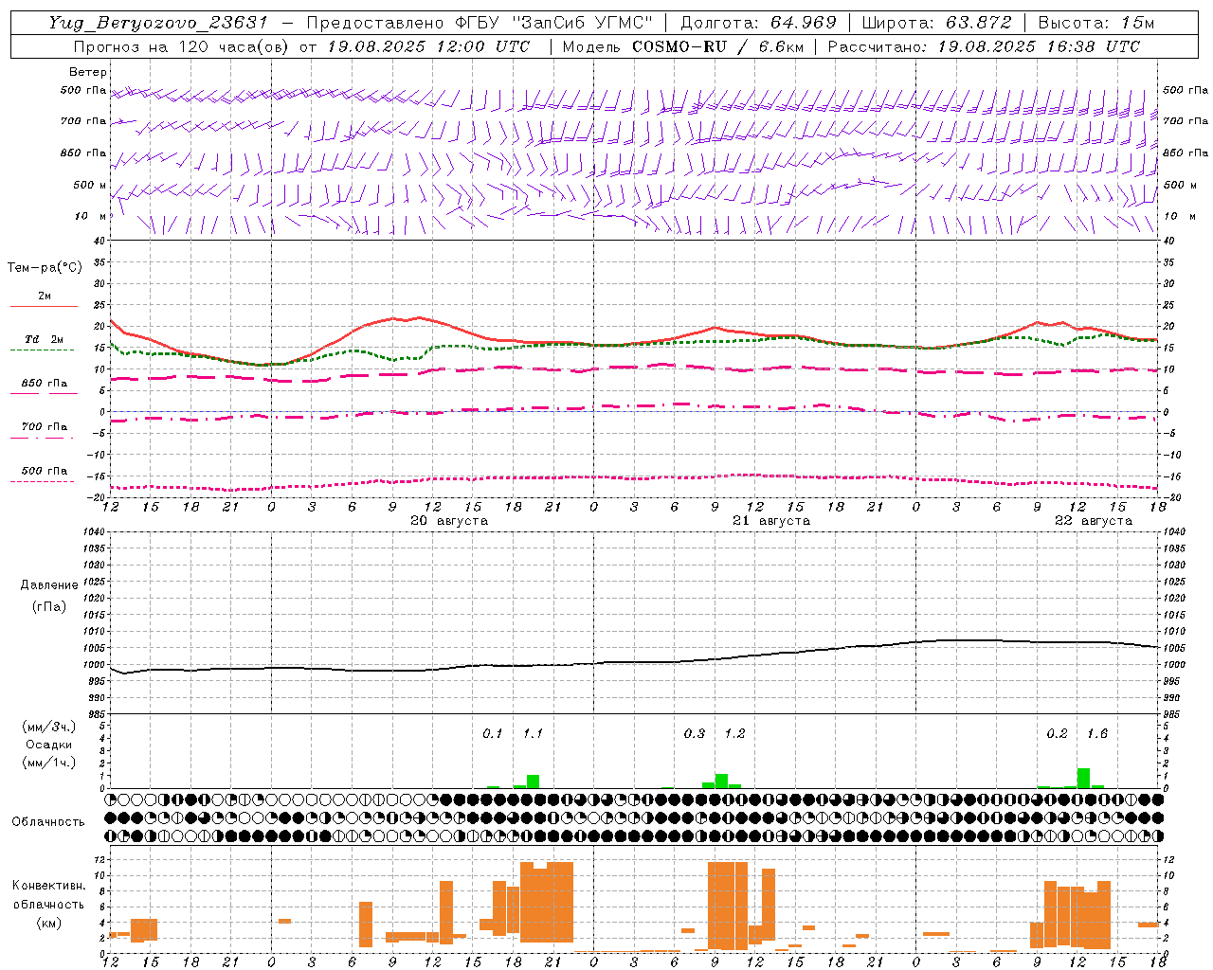Viewport: 1213px width, 970px height.
Task: Click the (гПа) pressure unit label
Action: [x=49, y=606]
